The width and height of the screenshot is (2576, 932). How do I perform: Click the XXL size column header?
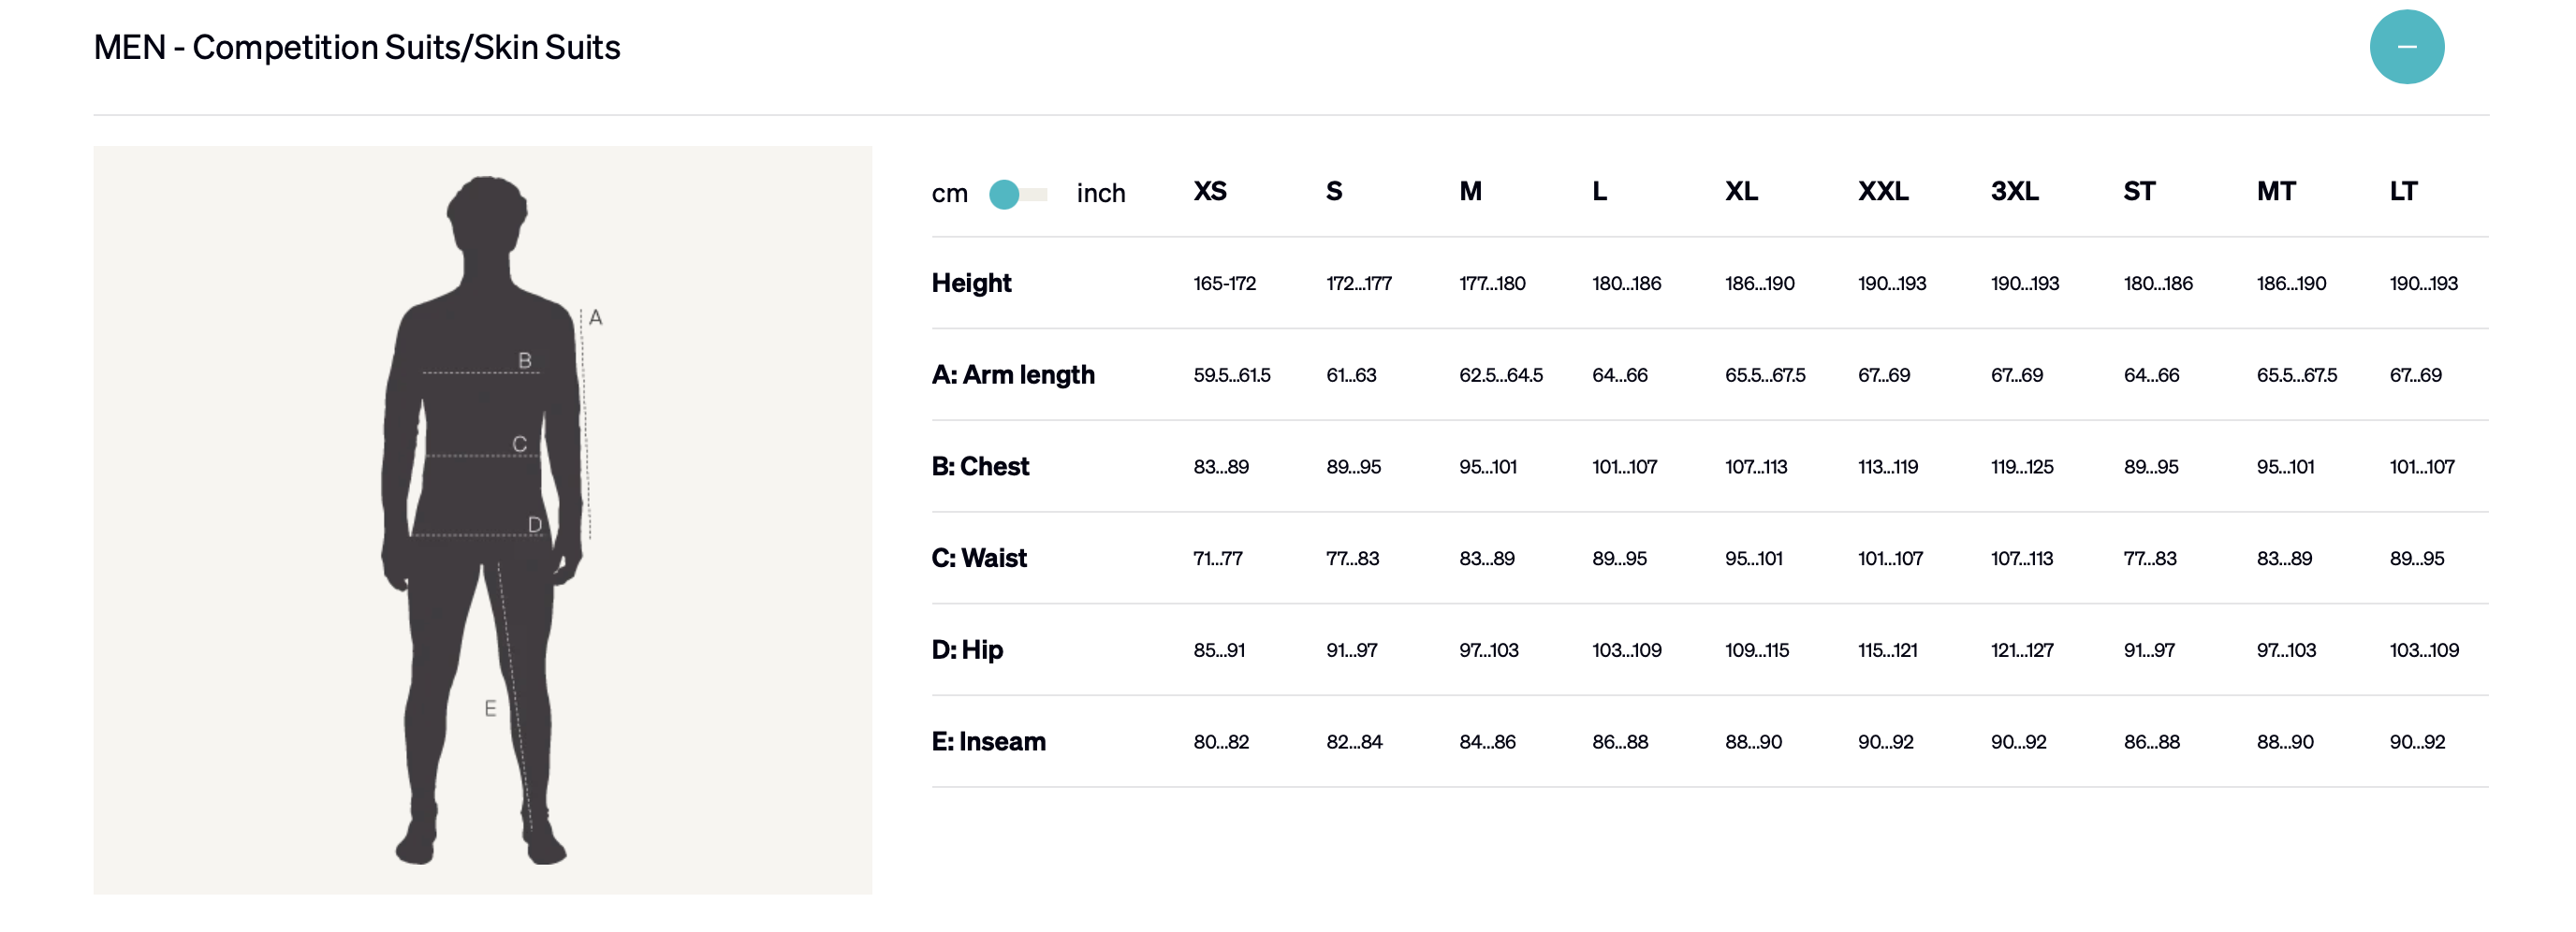coord(1882,191)
